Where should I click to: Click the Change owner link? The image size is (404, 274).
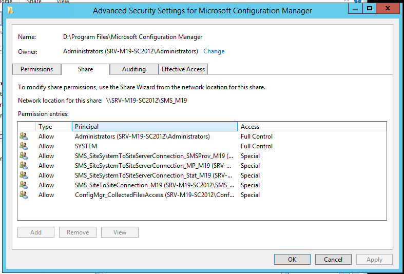click(x=214, y=51)
